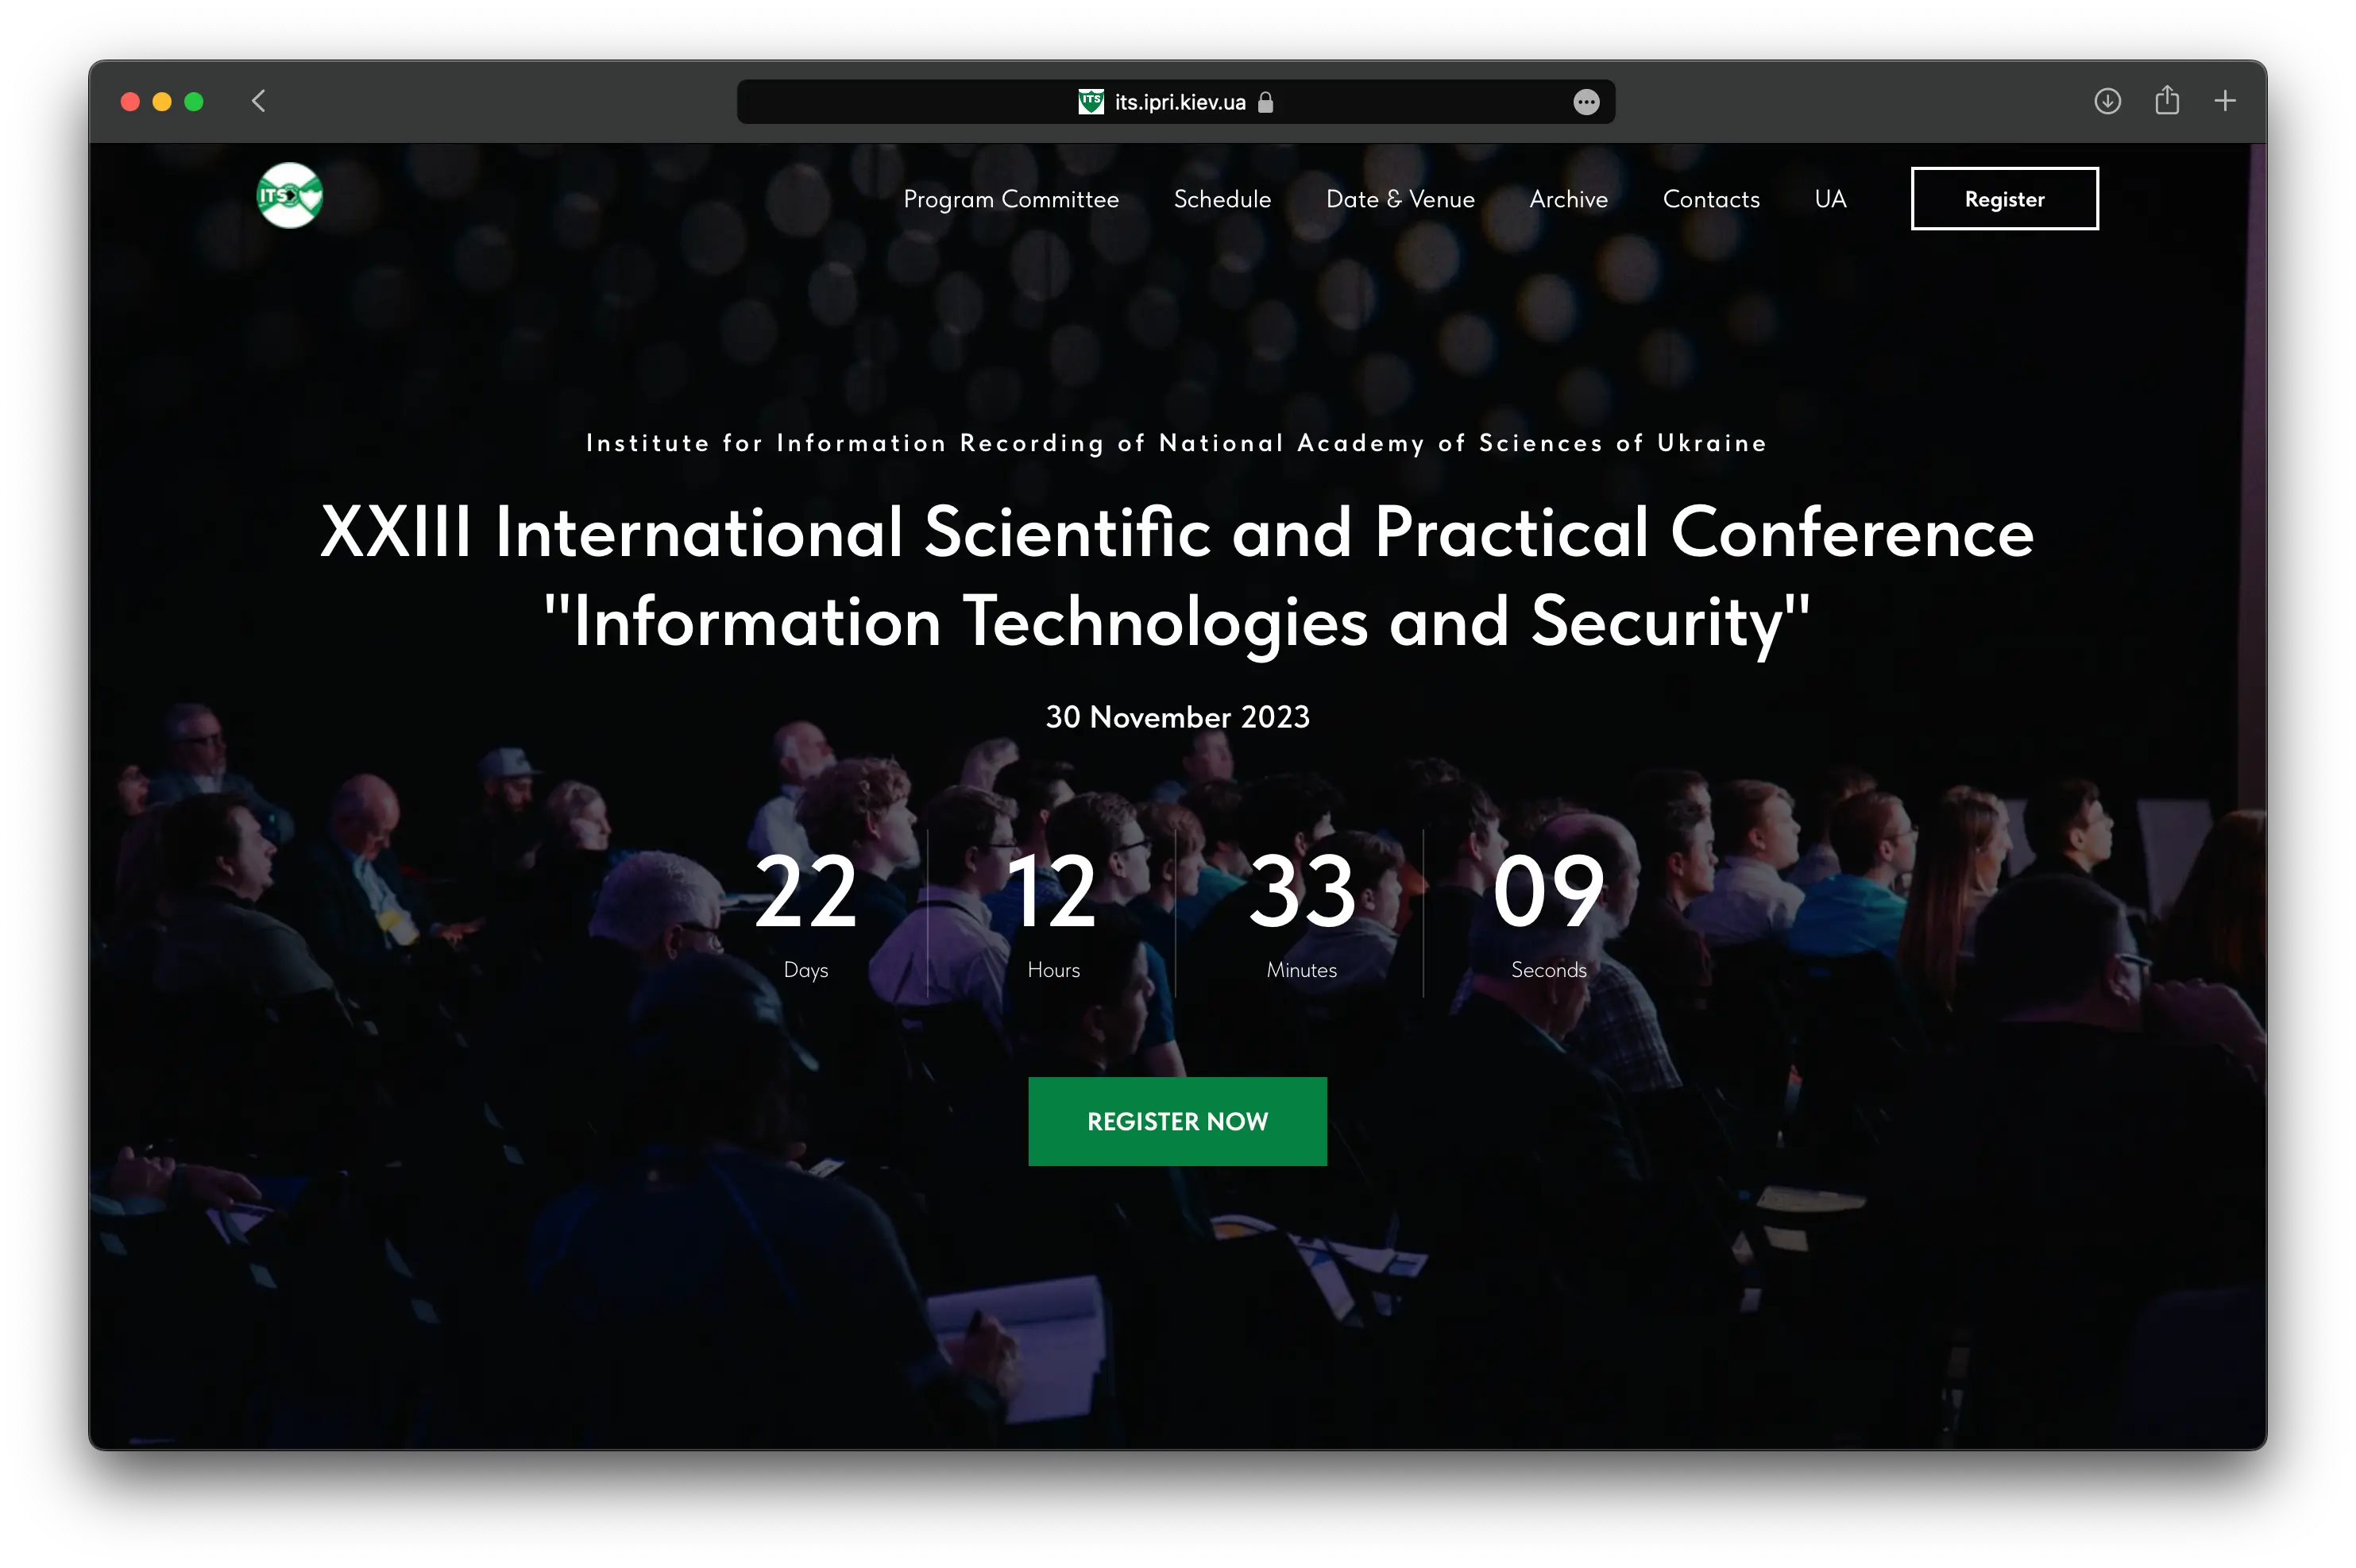Viewport: 2356px width, 1568px height.
Task: Click the yellow minimize window button
Action: click(x=162, y=102)
